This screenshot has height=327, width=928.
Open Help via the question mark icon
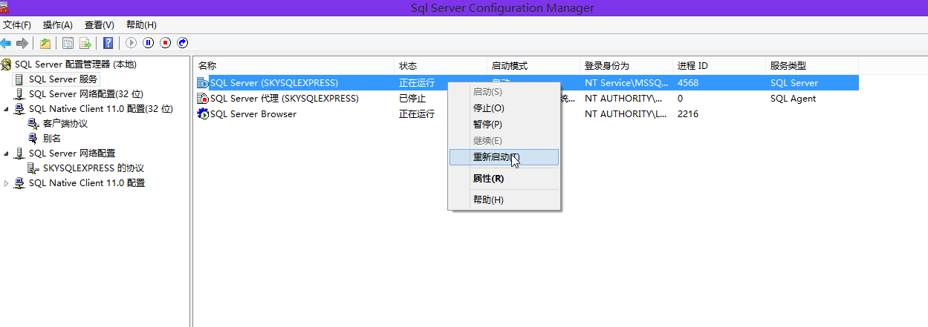108,43
